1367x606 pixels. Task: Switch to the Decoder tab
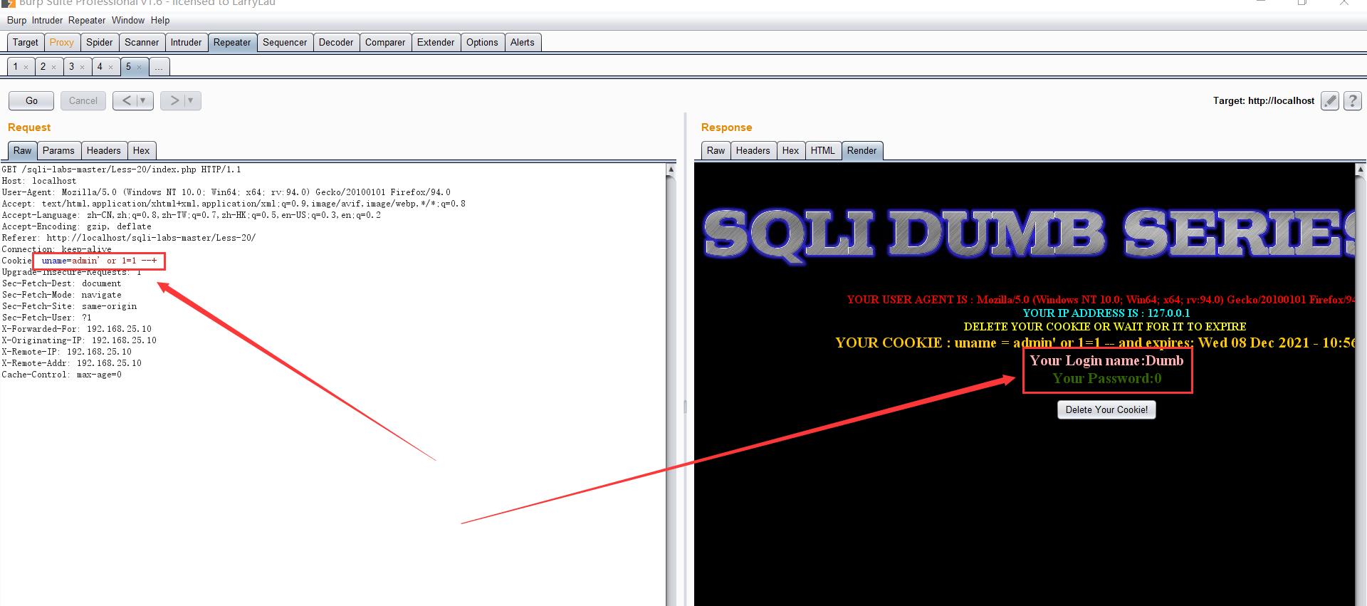(x=336, y=43)
